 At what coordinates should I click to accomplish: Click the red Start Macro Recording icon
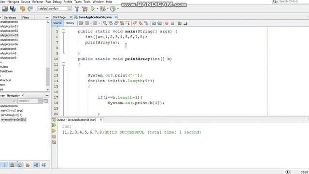pyautogui.click(x=167, y=23)
